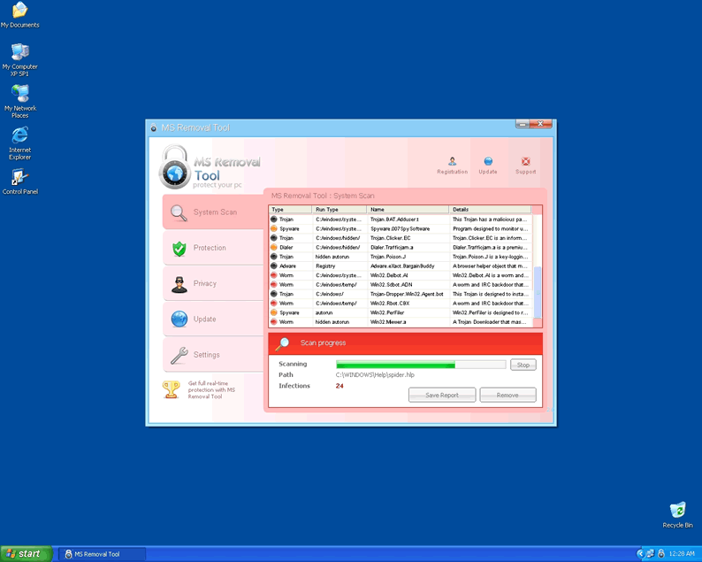702x562 pixels.
Task: Open Internet Explorer desktop icon
Action: pos(19,142)
